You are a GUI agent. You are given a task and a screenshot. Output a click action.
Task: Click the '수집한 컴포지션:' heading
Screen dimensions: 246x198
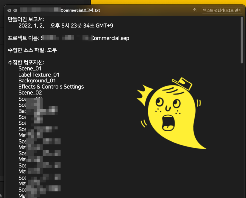coord(26,62)
